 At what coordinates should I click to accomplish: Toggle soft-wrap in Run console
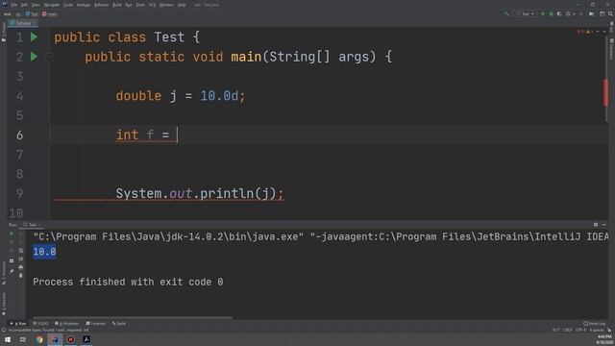(21, 250)
